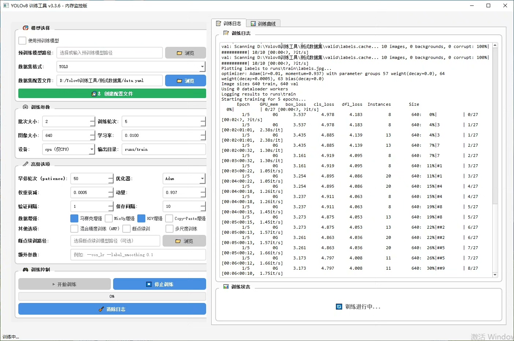Click the stop training square icon

149,284
